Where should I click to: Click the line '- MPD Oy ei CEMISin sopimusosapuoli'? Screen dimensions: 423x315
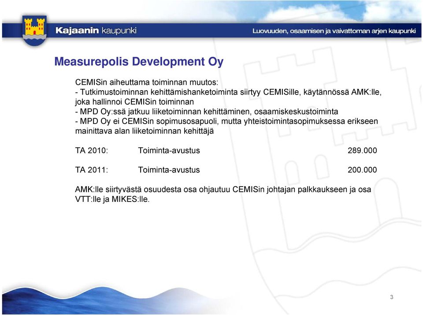[x=226, y=121]
